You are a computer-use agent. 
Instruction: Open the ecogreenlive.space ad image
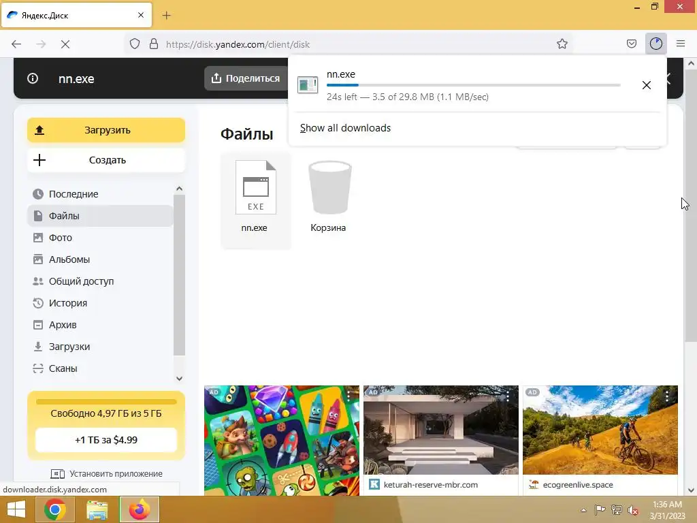[x=600, y=430]
